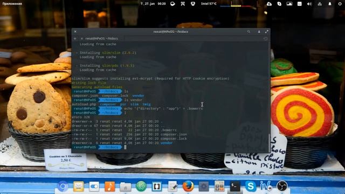Open the notifications bell indicator
Viewport: 345px width, 194px height.
tap(330, 4)
